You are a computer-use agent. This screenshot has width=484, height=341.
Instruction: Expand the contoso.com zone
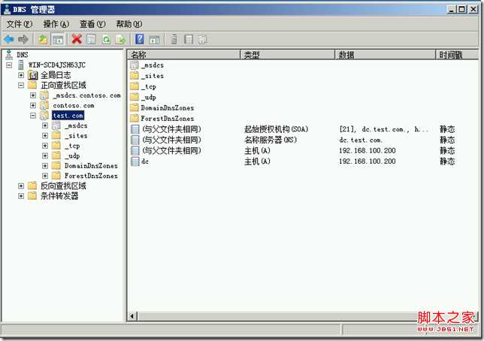(x=33, y=105)
